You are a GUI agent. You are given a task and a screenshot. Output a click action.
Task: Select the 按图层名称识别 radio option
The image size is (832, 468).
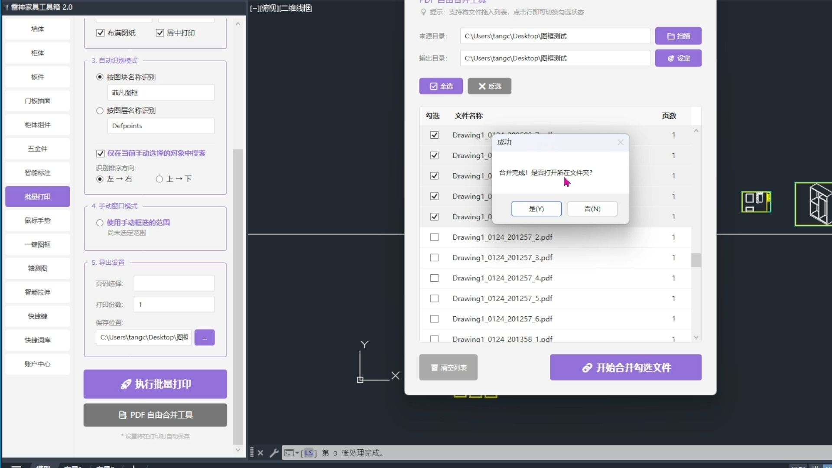[100, 110]
